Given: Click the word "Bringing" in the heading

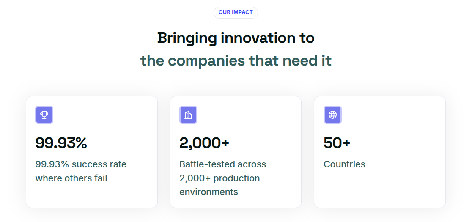Looking at the screenshot, I should click(x=187, y=38).
